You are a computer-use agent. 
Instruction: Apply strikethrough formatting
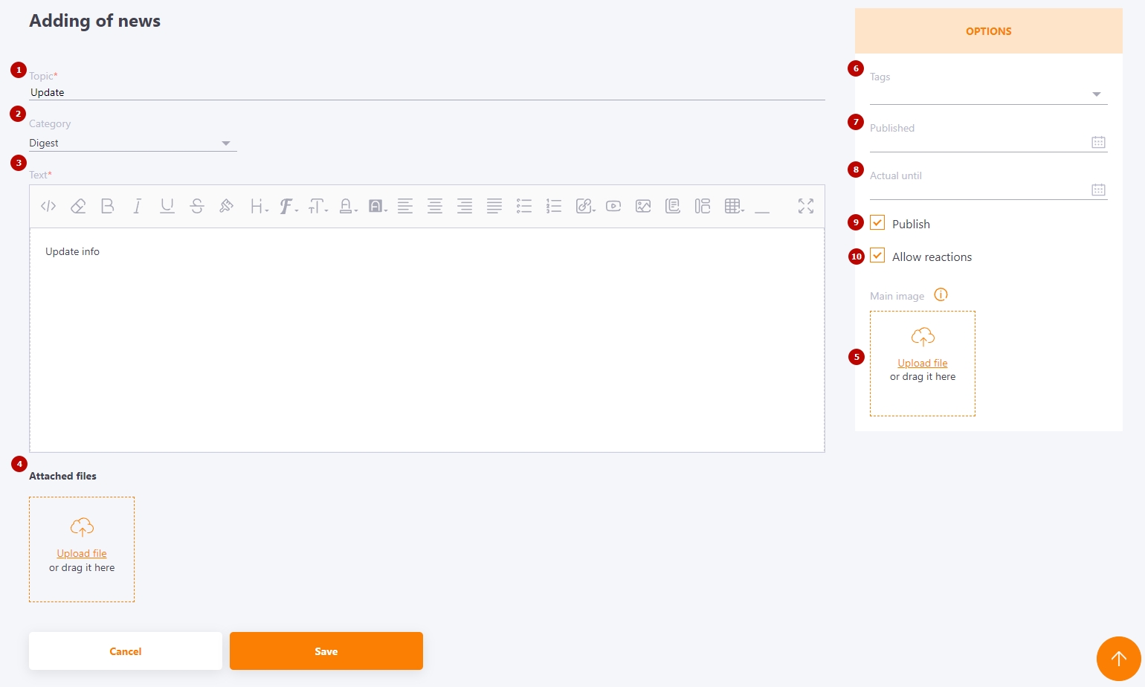tap(197, 206)
